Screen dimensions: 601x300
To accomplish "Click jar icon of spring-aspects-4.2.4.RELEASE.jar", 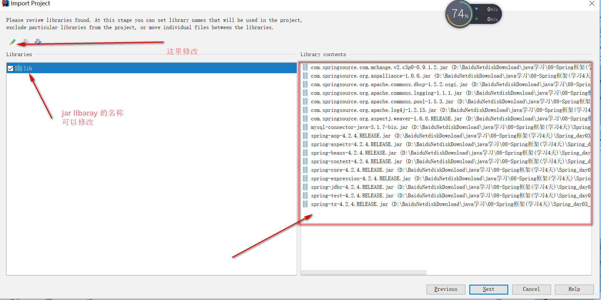I will (x=305, y=144).
